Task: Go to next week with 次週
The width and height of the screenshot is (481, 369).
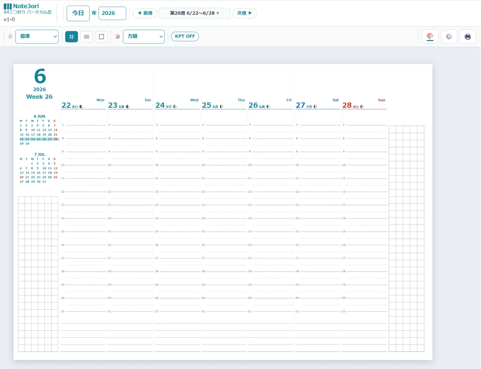Action: [x=245, y=13]
